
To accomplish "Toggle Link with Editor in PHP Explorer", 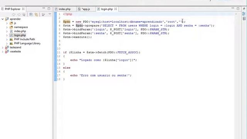I will tap(36, 15).
